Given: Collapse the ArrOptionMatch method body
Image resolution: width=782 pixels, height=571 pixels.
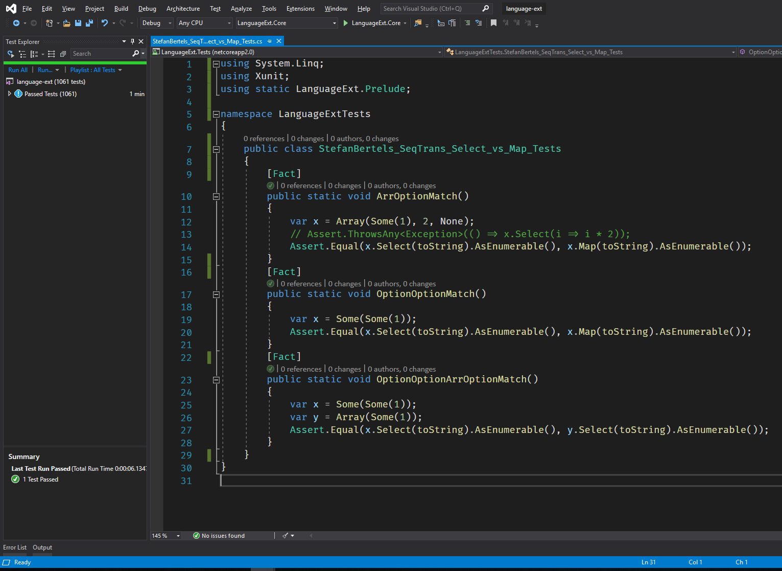Looking at the screenshot, I should coord(216,196).
